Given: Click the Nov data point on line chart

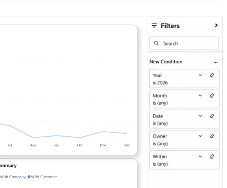Looking at the screenshot, I should coord(104,132).
